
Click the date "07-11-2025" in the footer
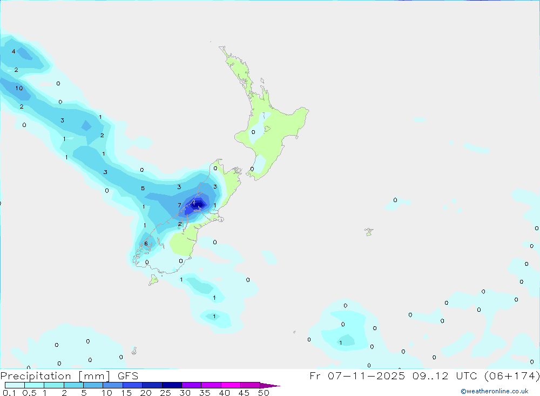coord(367,375)
